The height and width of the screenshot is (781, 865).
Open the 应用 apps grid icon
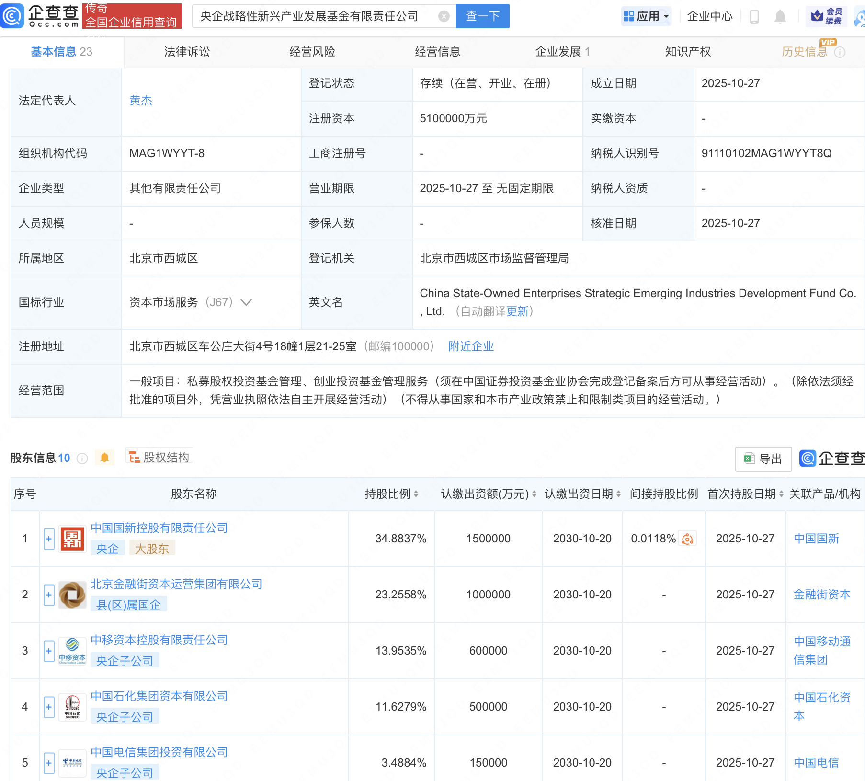(629, 16)
